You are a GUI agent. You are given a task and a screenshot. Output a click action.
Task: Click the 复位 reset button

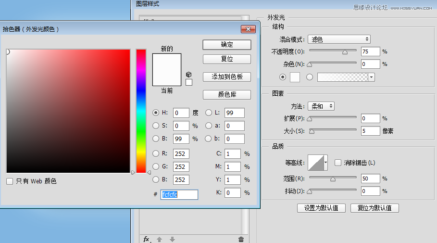[x=226, y=59]
